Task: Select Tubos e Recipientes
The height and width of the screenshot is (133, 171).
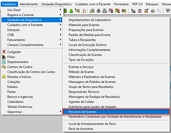Action: point(116,40)
